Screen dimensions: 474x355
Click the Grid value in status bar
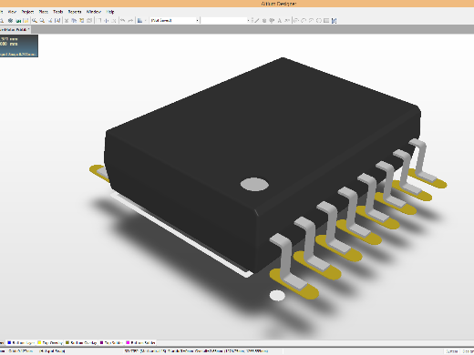pos(20,351)
